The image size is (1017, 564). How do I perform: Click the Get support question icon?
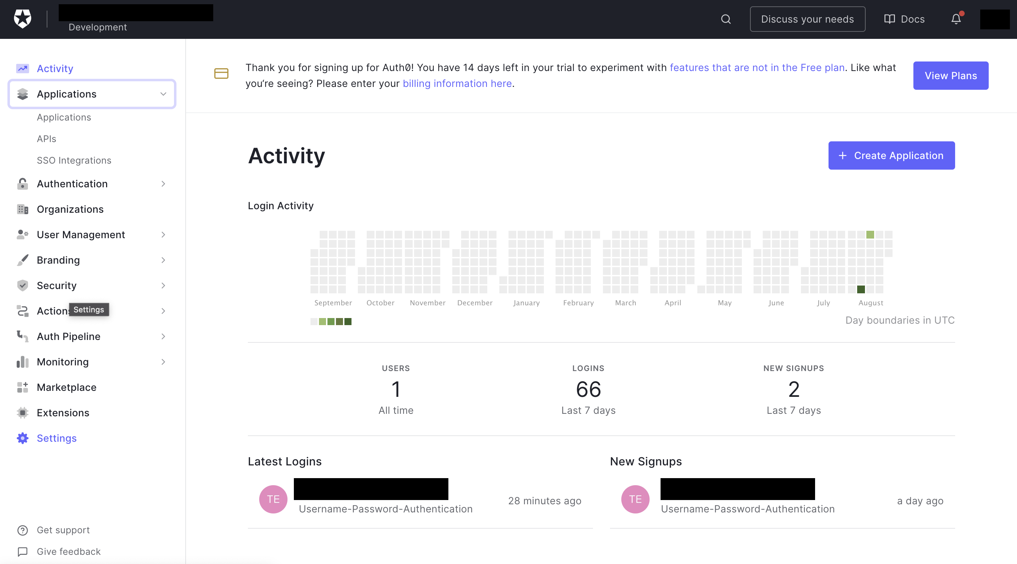pyautogui.click(x=23, y=530)
